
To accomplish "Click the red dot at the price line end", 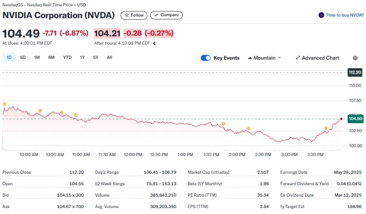I will (341, 118).
